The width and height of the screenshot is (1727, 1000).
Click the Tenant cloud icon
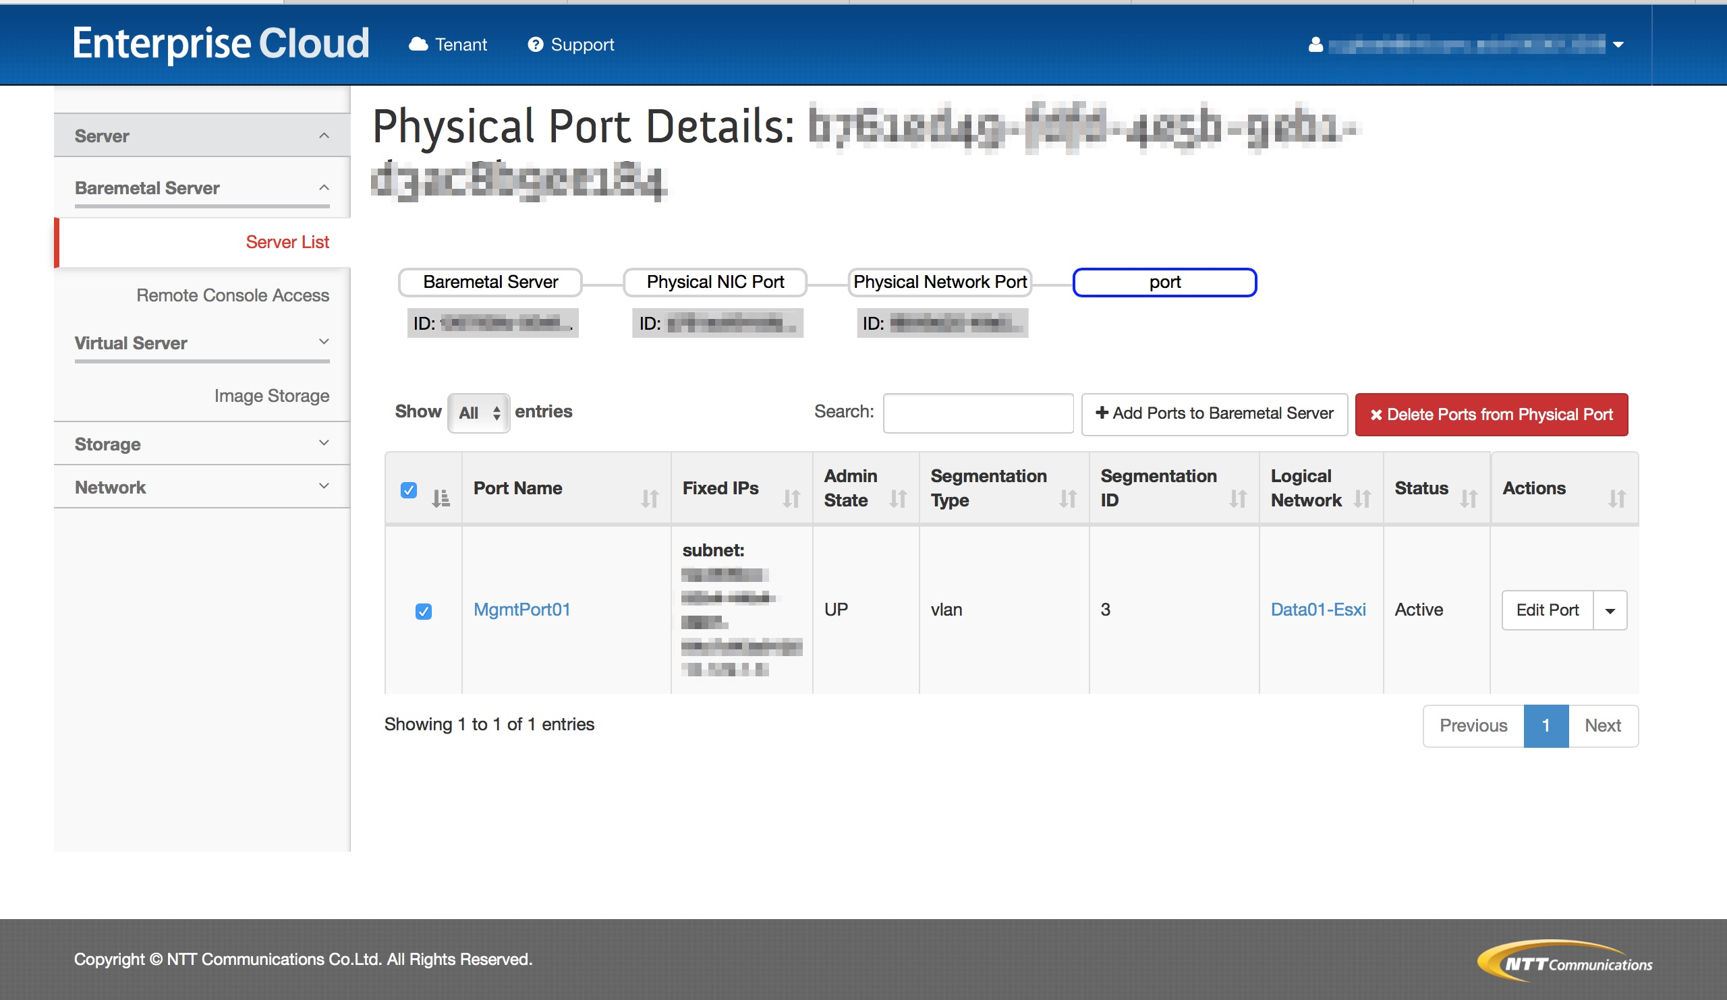pos(418,45)
